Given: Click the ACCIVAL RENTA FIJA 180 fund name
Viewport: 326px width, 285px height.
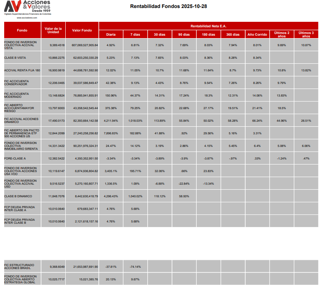Looking at the screenshot, I should click(x=22, y=70).
